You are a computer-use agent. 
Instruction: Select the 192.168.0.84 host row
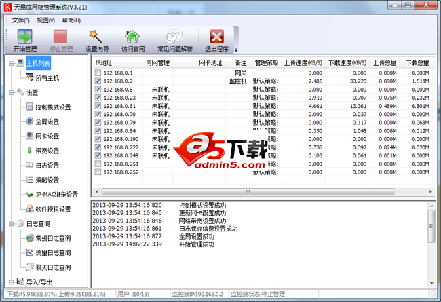(262, 130)
